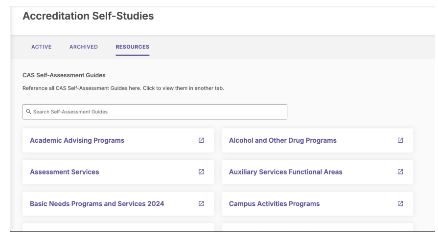Open external link icon for Alcohol and Other Drug Programs
The image size is (438, 240).
(x=400, y=140)
